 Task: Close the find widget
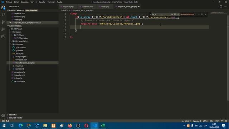tap(205, 14)
